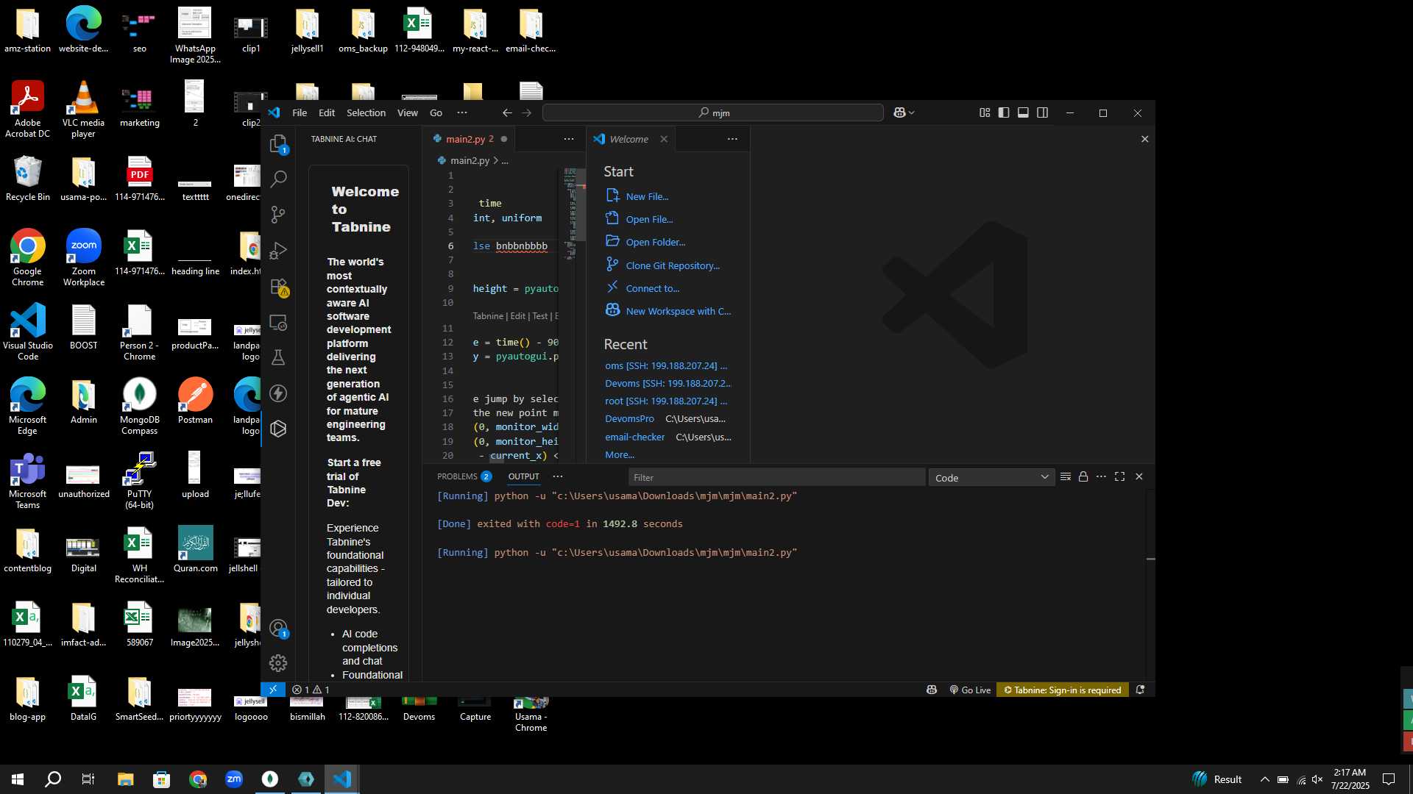
Task: Open more actions for Welcome editor group
Action: point(732,139)
